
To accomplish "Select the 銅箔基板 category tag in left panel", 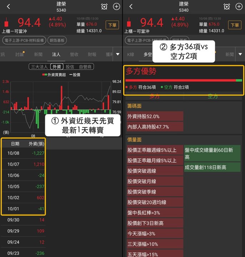I will tap(57, 40).
